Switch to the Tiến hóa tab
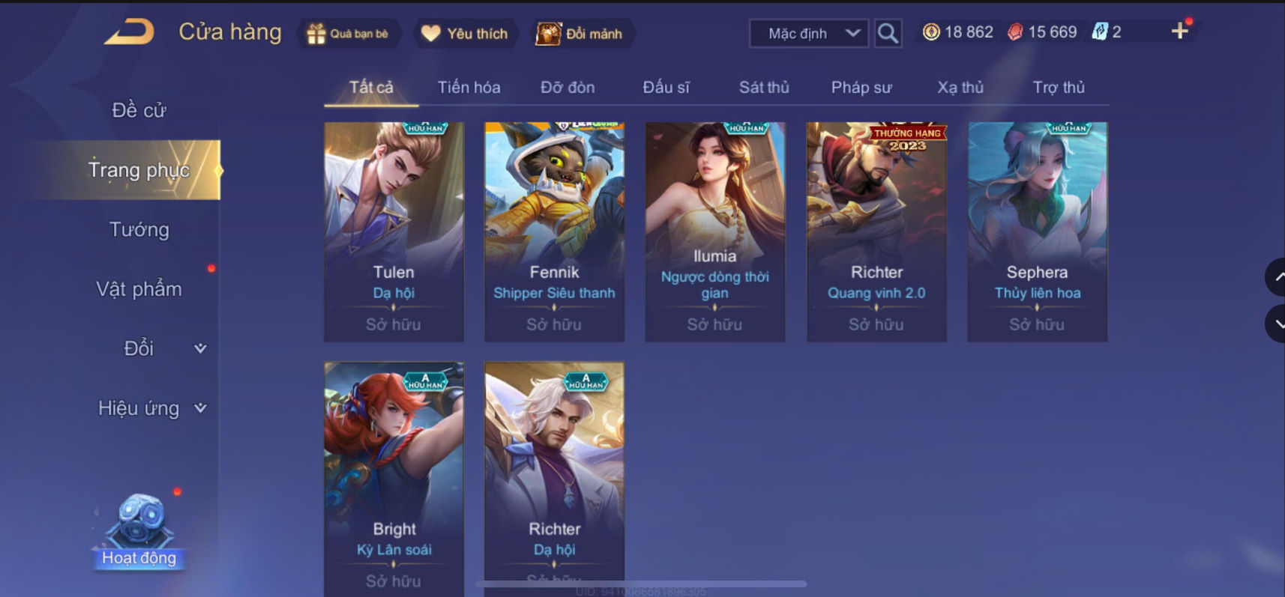The width and height of the screenshot is (1285, 597). click(x=469, y=88)
